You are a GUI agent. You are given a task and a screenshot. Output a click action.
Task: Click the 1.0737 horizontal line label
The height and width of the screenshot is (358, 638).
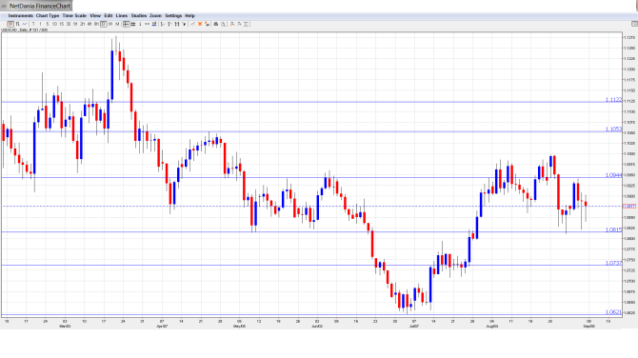pos(613,263)
